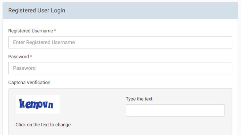
Task: Click the 'Registered Username' label
Action: click(x=31, y=31)
